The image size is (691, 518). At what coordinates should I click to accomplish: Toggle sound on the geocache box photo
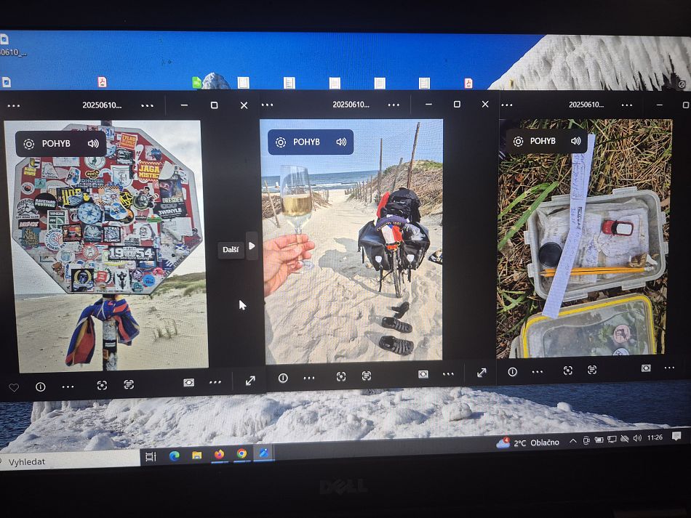tap(576, 141)
